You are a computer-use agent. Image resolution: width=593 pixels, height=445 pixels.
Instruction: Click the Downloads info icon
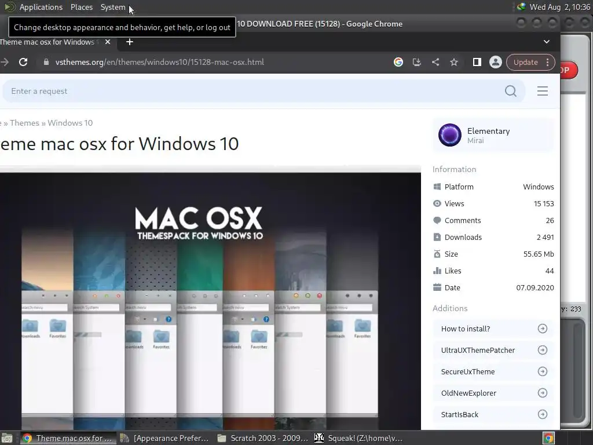[437, 237]
